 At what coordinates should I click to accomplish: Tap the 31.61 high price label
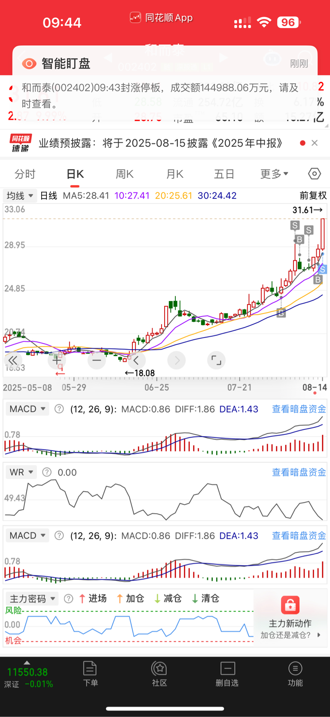click(x=307, y=210)
